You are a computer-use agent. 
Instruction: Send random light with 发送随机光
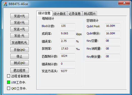(x=19, y=42)
